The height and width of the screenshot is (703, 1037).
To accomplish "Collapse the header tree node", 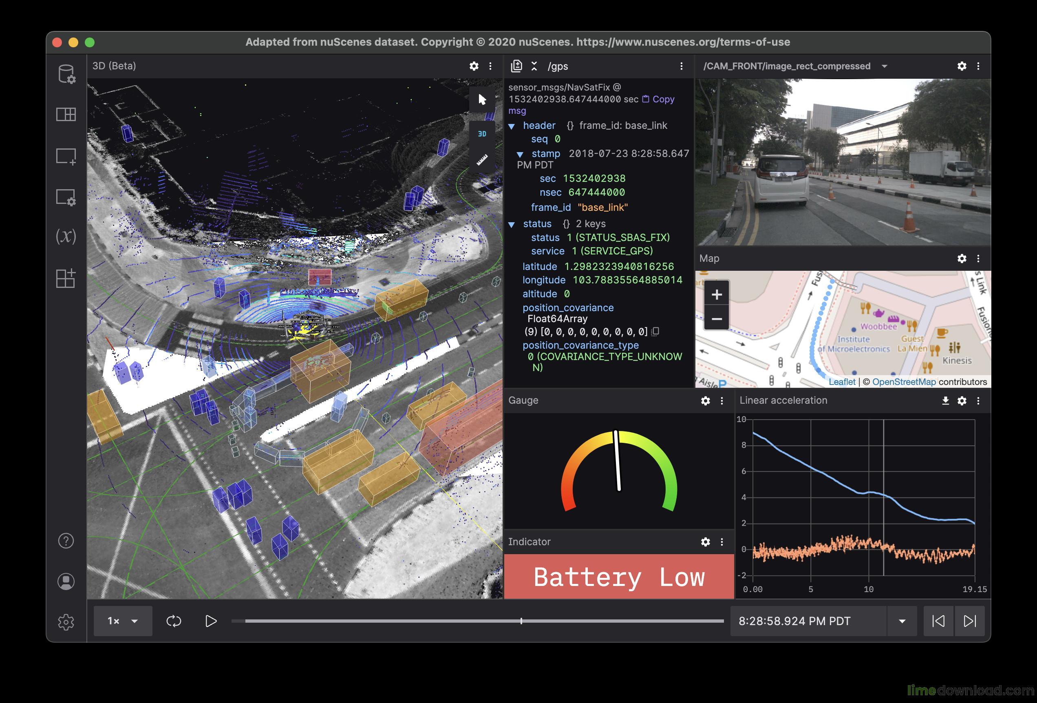I will click(x=512, y=126).
